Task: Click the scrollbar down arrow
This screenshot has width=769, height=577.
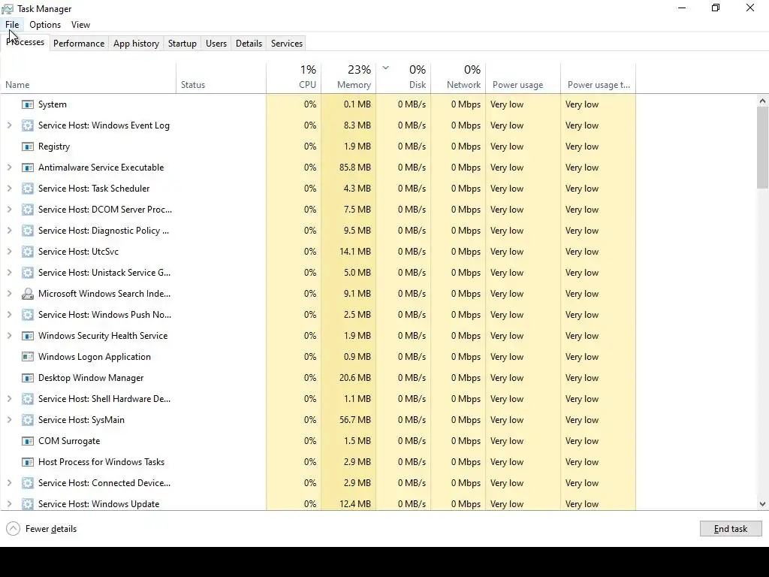Action: (x=762, y=504)
